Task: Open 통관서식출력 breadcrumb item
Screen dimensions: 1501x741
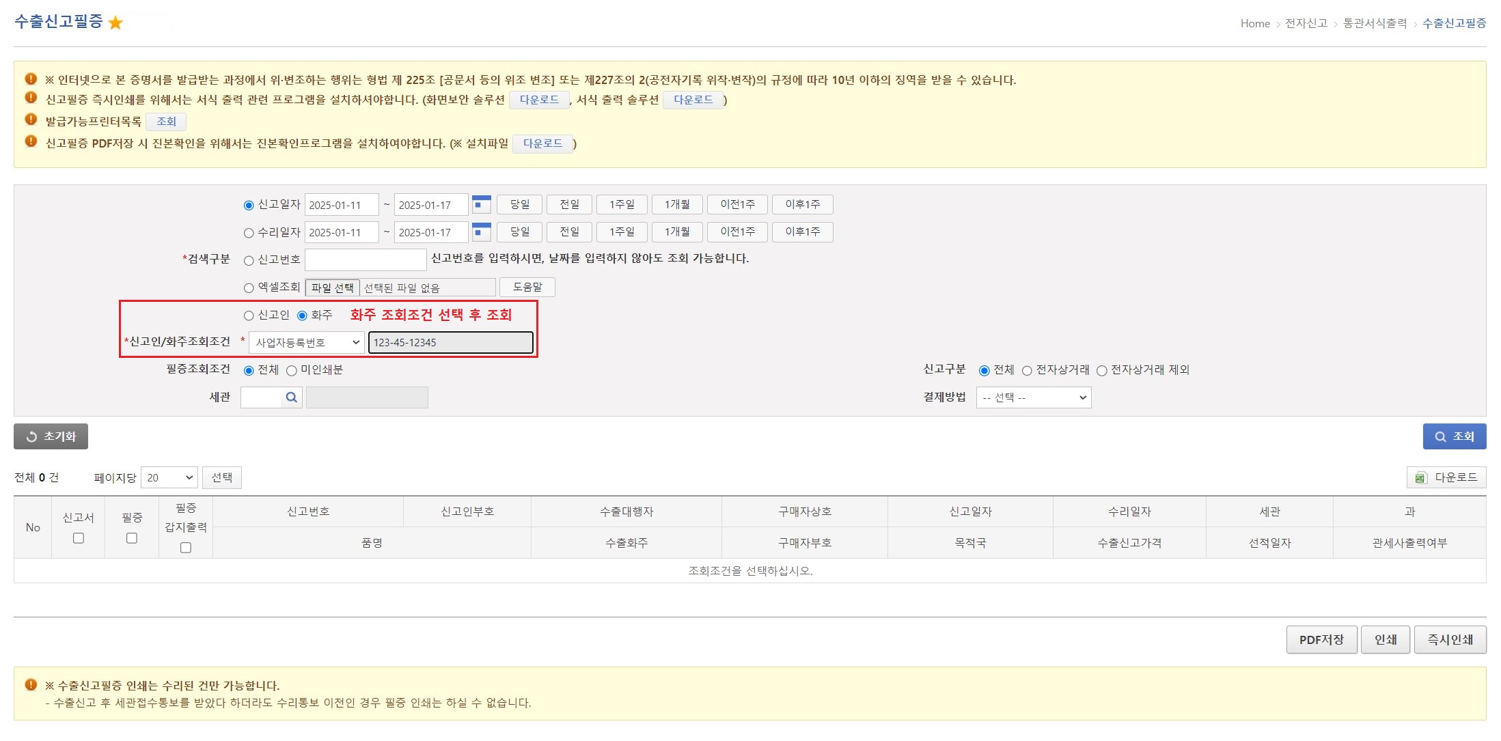Action: [x=1375, y=23]
